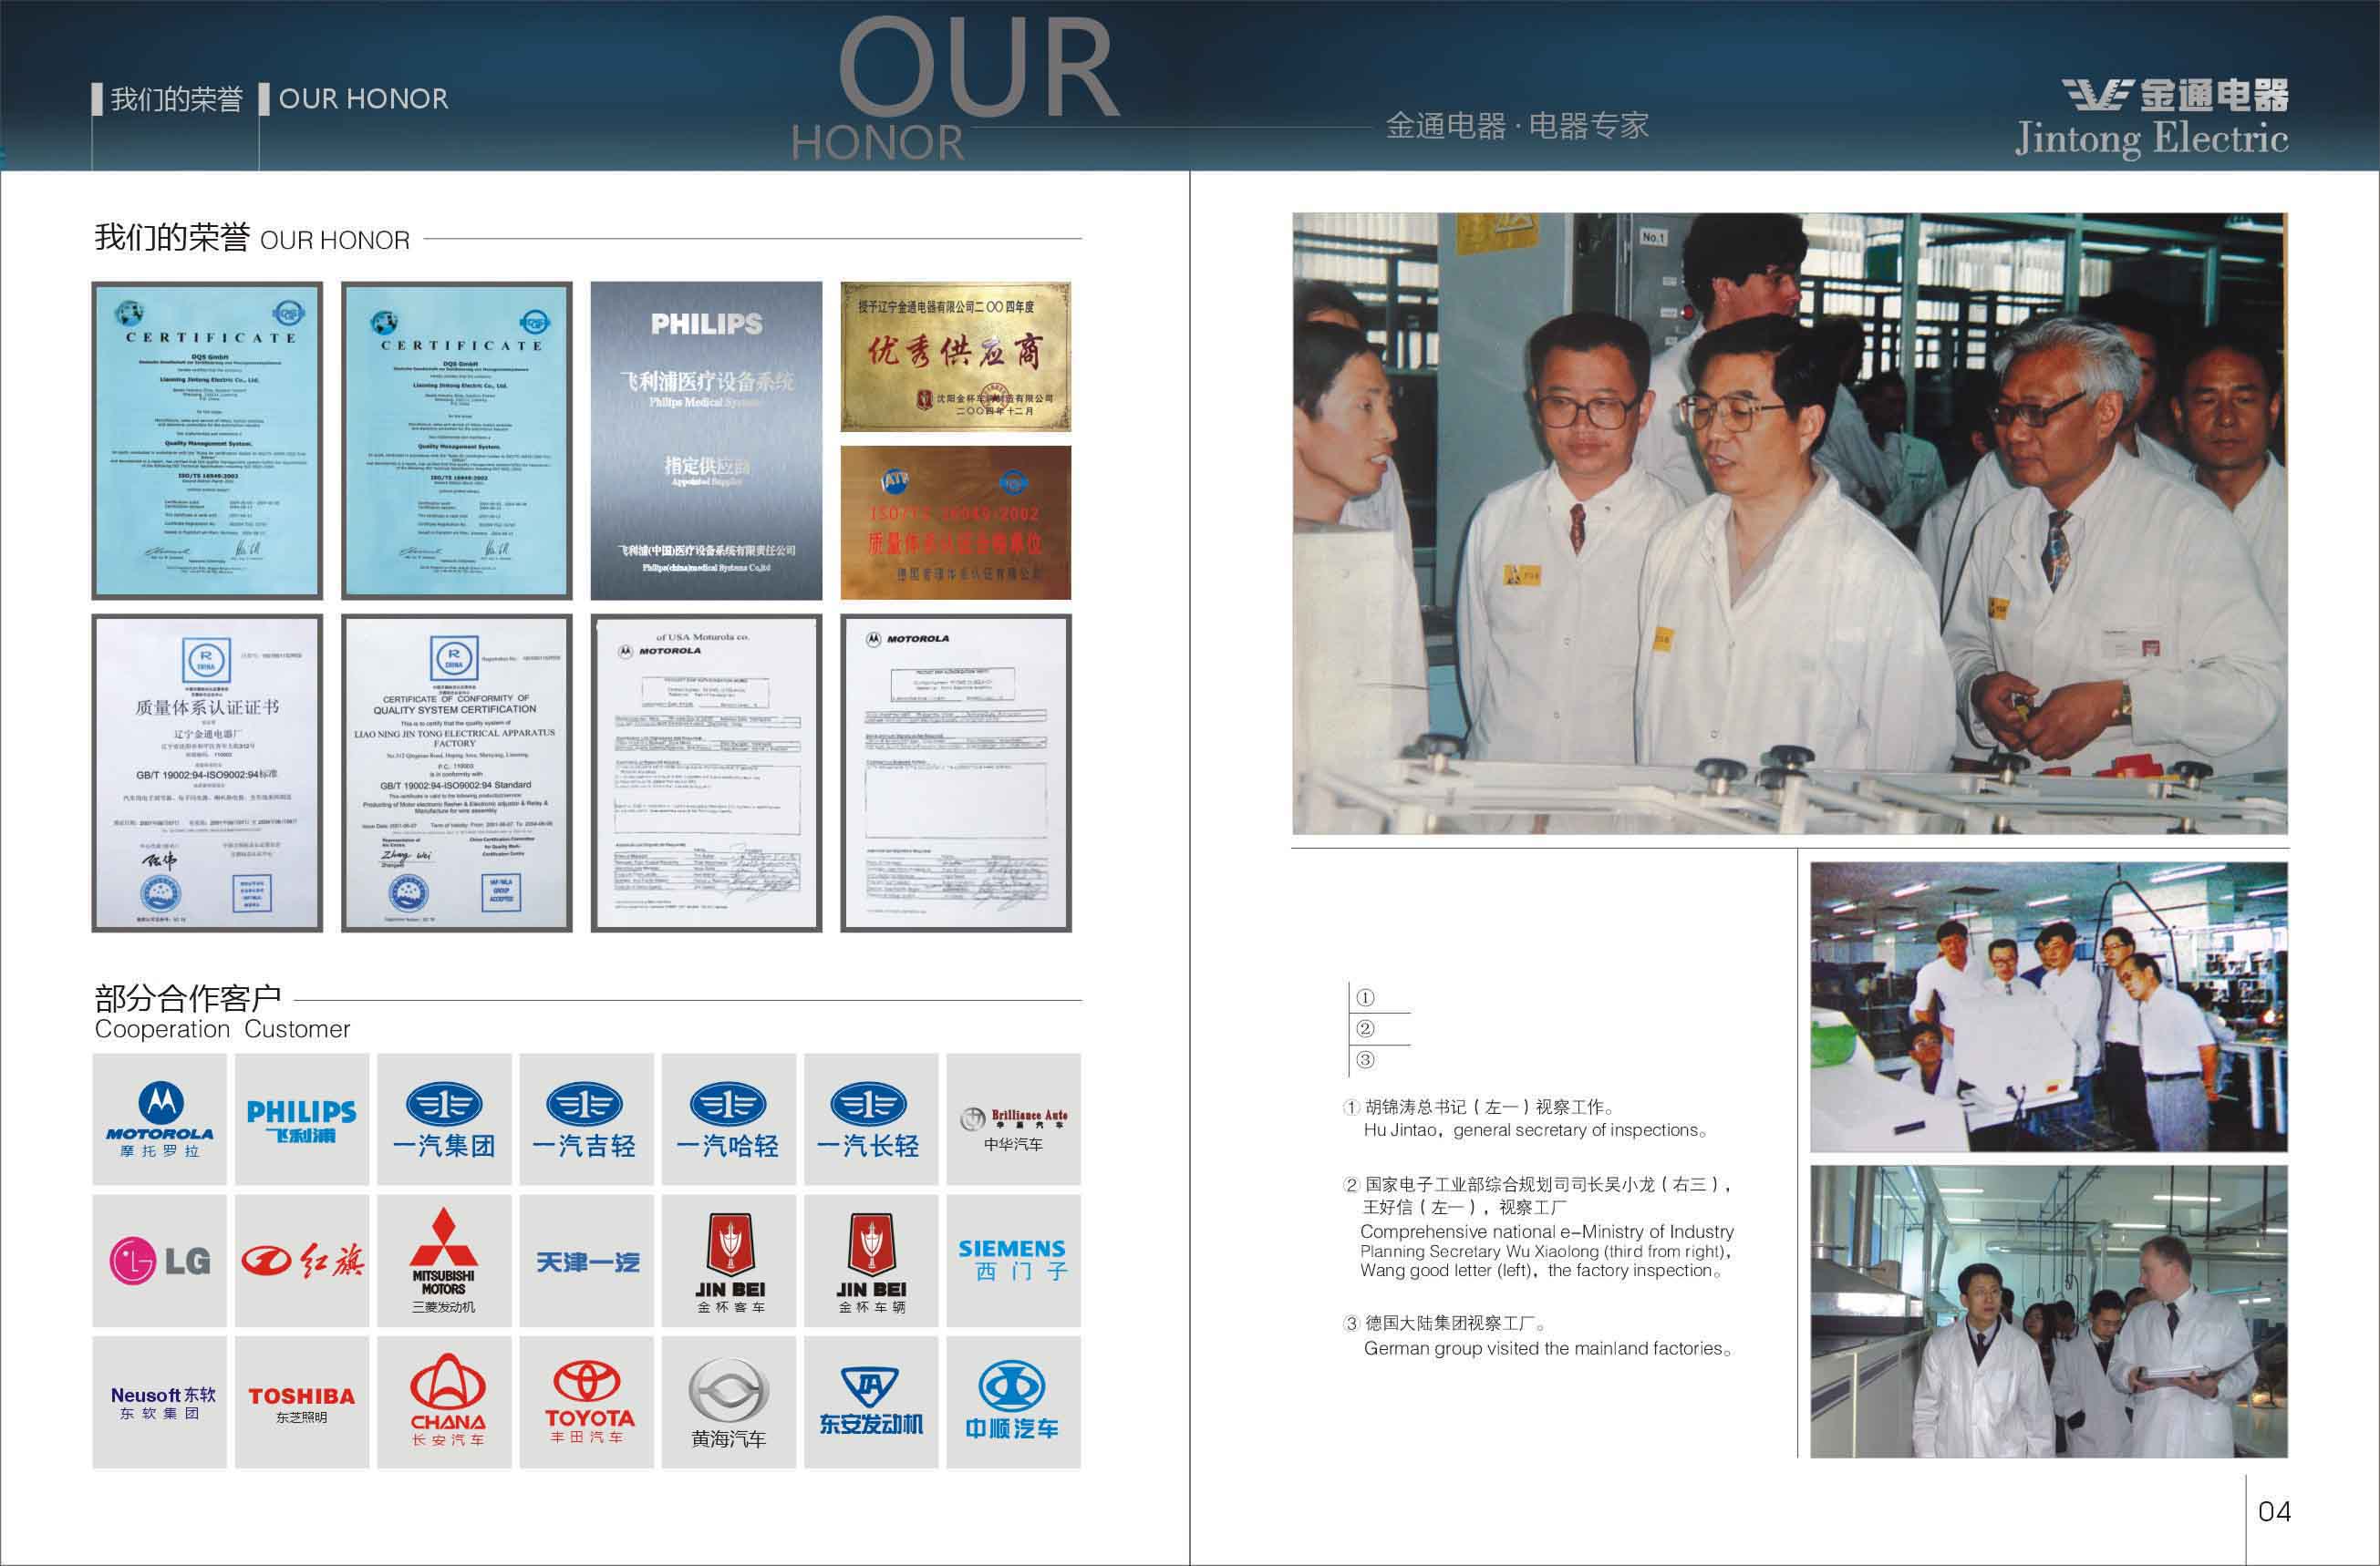Open the large Hu Jintao inspection photo

click(x=1790, y=523)
